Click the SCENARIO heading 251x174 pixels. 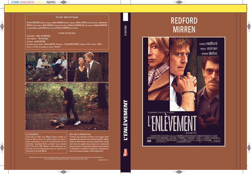[32, 134]
